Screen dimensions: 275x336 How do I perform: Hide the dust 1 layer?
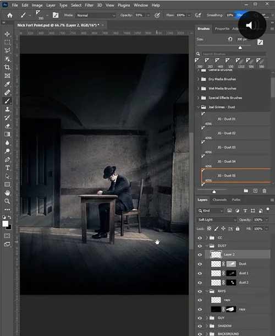pyautogui.click(x=200, y=273)
